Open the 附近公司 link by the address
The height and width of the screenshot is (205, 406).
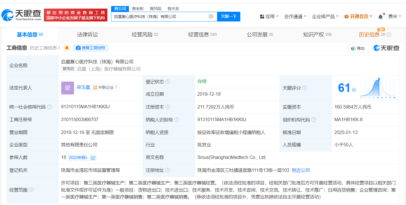coord(301,170)
